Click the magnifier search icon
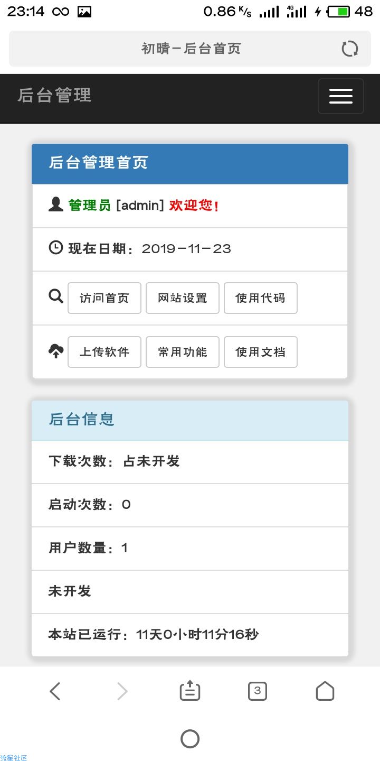This screenshot has width=380, height=761. (56, 296)
